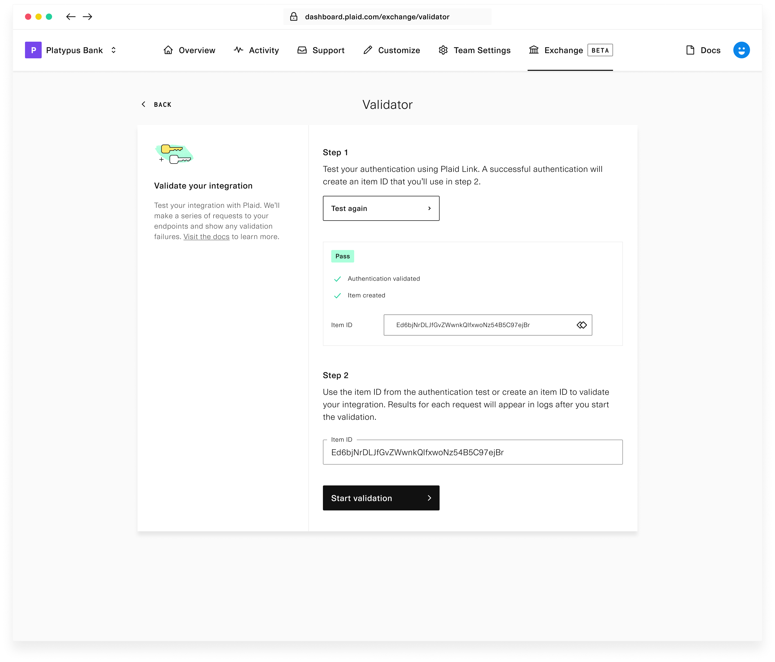775x662 pixels.
Task: Click the lock icon in address bar
Action: (293, 16)
